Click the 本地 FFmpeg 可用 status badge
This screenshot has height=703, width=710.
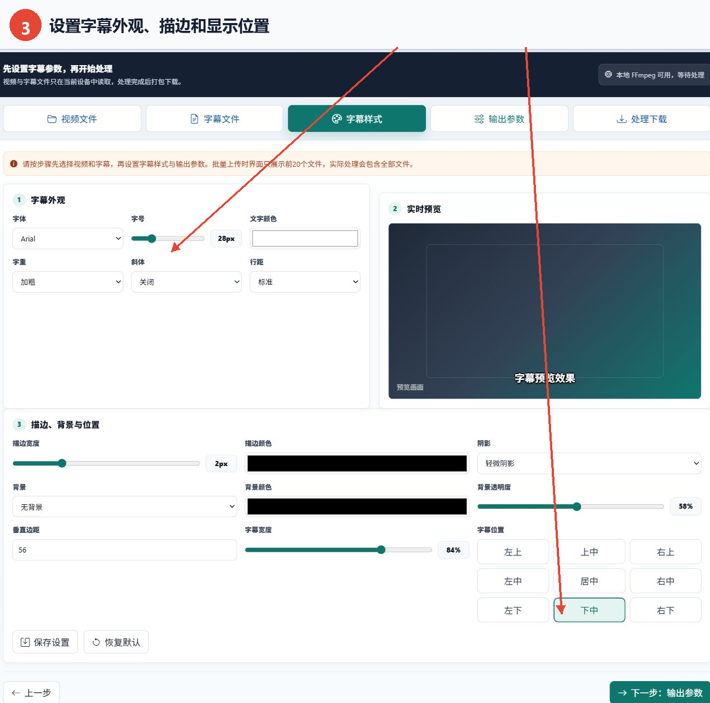point(654,75)
